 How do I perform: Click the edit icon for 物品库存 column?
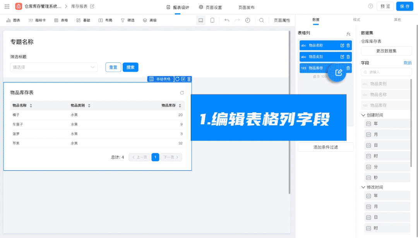[339, 72]
